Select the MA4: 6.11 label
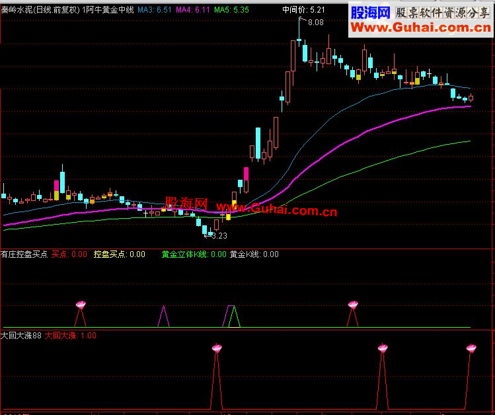The height and width of the screenshot is (415, 495). (x=193, y=10)
